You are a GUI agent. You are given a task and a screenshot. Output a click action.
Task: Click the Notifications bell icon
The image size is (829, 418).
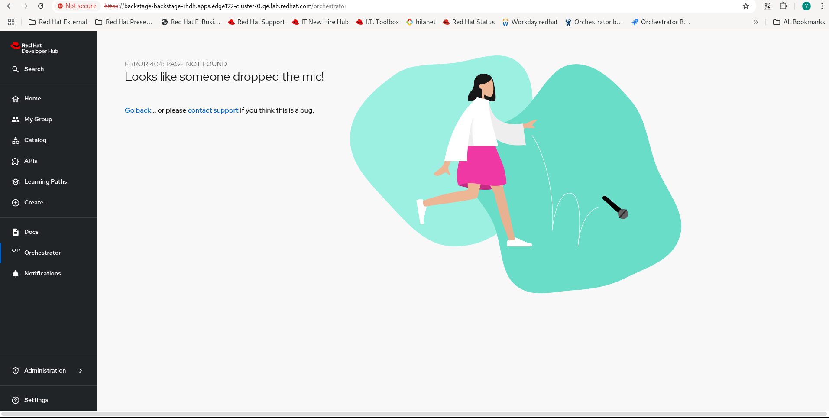tap(16, 273)
